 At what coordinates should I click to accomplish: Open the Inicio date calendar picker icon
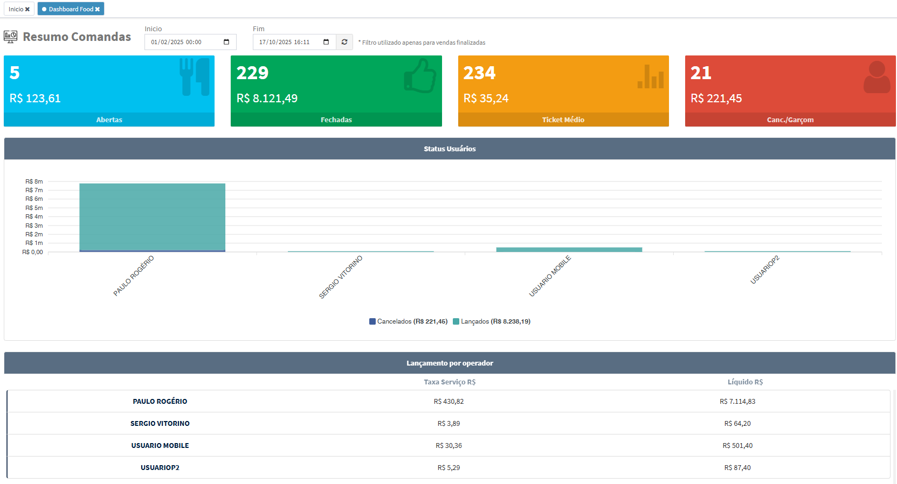pyautogui.click(x=226, y=42)
